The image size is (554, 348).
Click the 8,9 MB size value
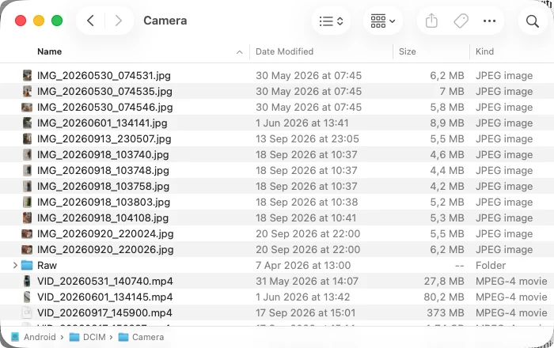click(447, 123)
